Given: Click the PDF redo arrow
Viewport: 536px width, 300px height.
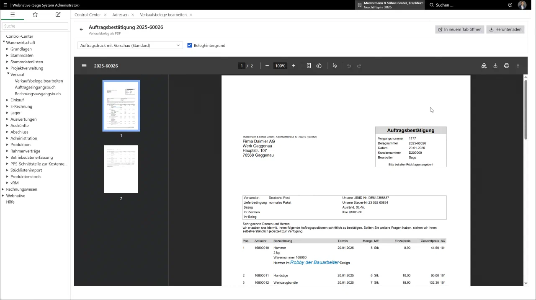Looking at the screenshot, I should tap(359, 66).
